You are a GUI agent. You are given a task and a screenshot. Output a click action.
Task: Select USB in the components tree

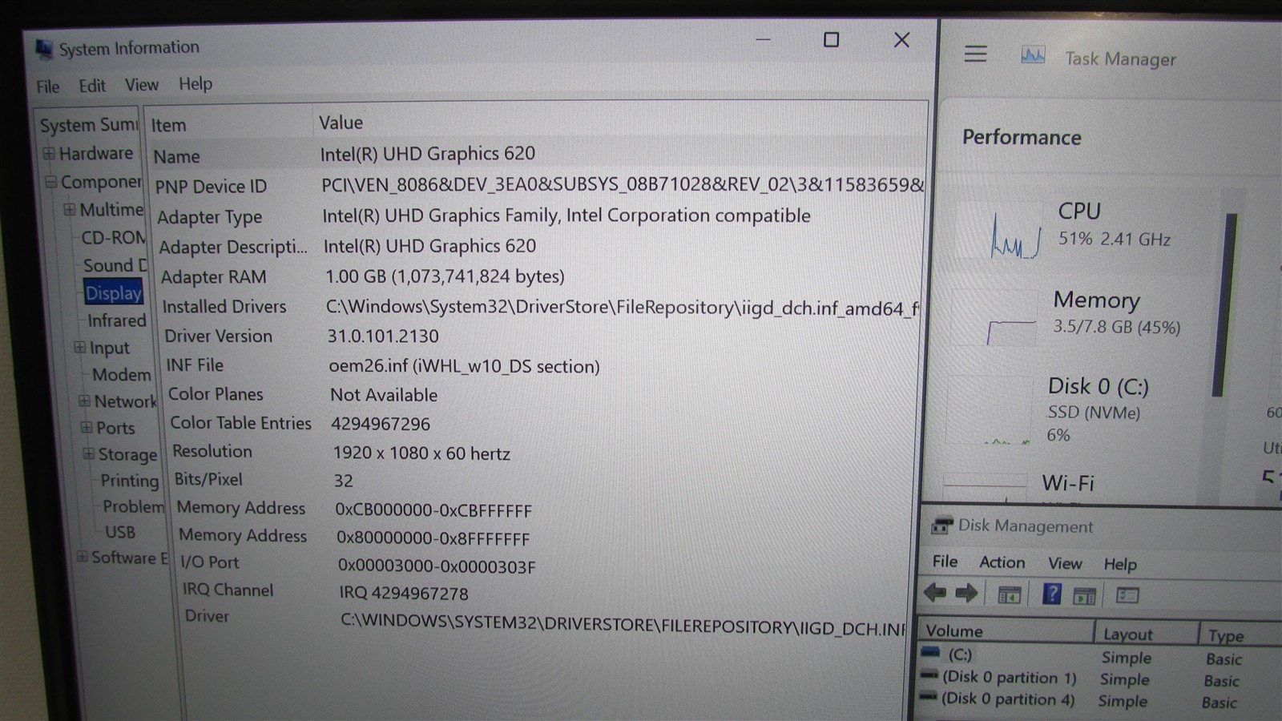tap(120, 532)
